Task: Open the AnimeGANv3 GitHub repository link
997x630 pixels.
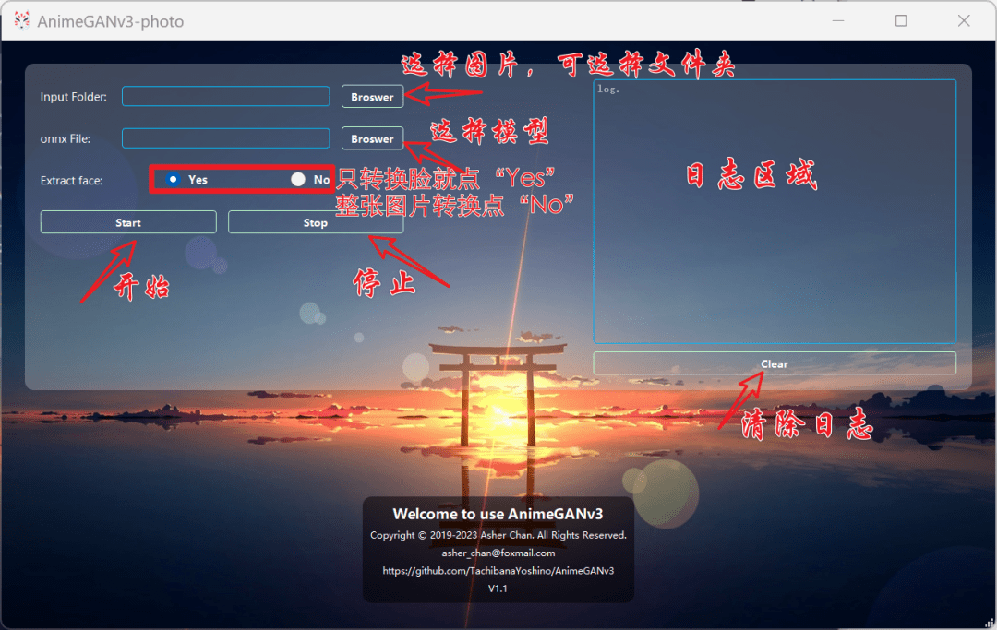Action: (x=498, y=570)
